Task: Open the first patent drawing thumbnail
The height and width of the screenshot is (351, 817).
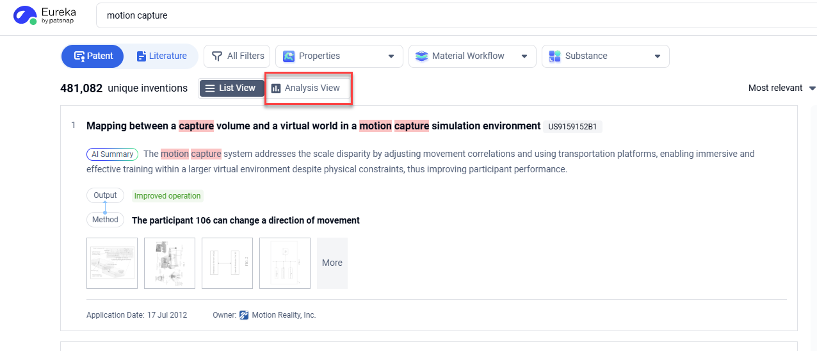Action: [x=112, y=263]
